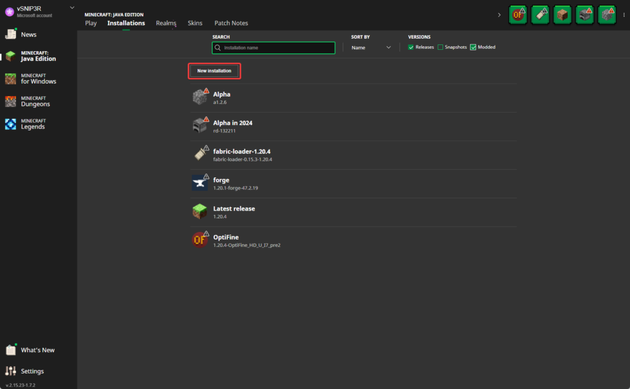Select the forge anvil installation icon

click(199, 182)
